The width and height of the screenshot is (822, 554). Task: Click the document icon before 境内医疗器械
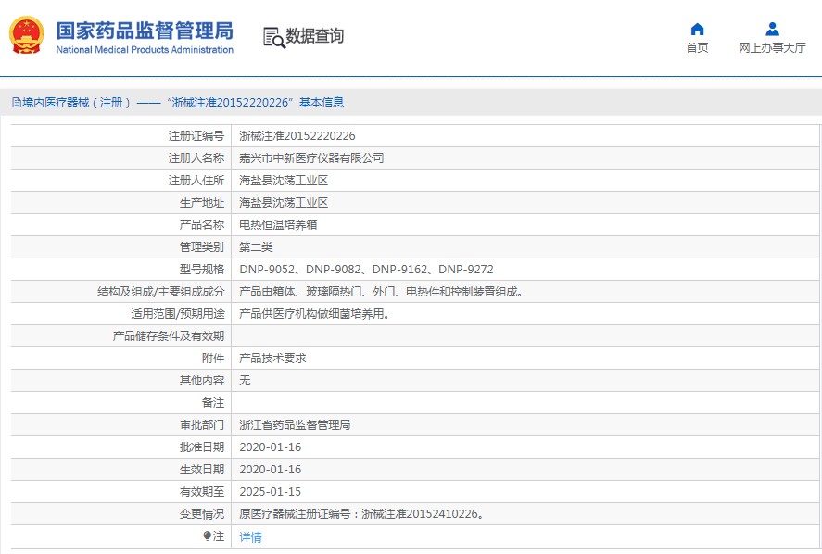[x=17, y=103]
